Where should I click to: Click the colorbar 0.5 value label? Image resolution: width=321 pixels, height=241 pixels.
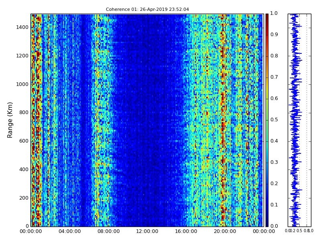click(274, 120)
